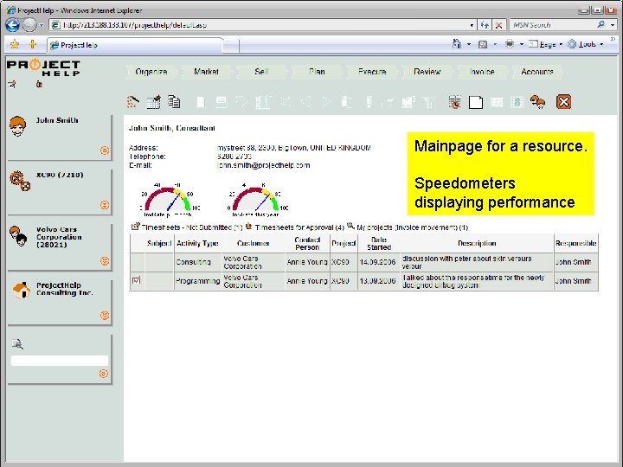Click the two-faces icon for Volvo Cars Corporation
623x467 pixels.
[x=18, y=236]
